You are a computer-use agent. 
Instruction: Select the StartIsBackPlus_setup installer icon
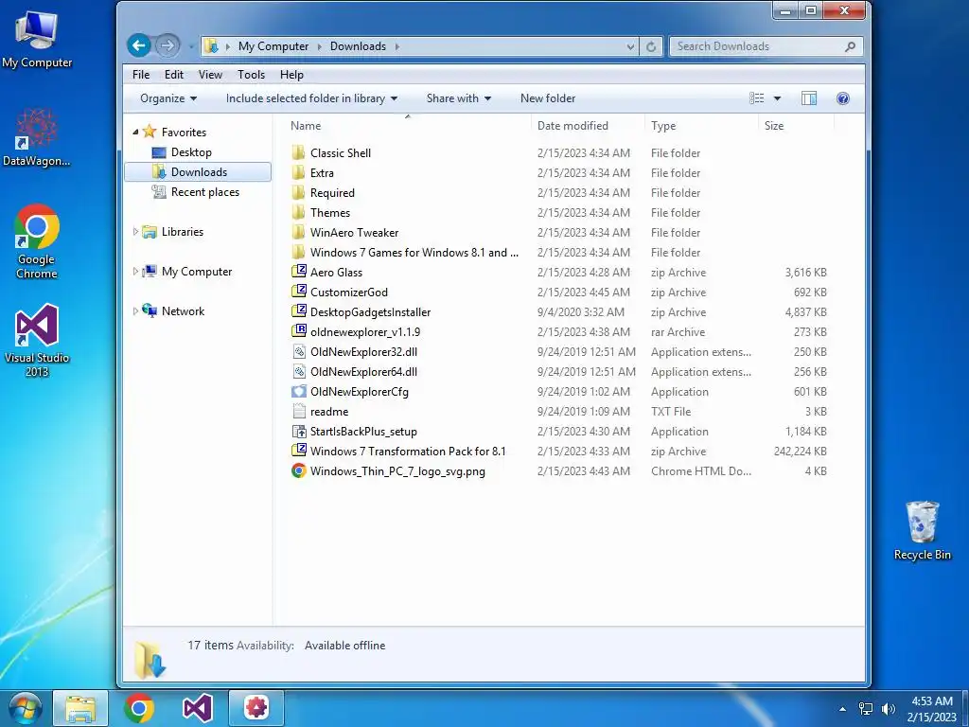(298, 432)
